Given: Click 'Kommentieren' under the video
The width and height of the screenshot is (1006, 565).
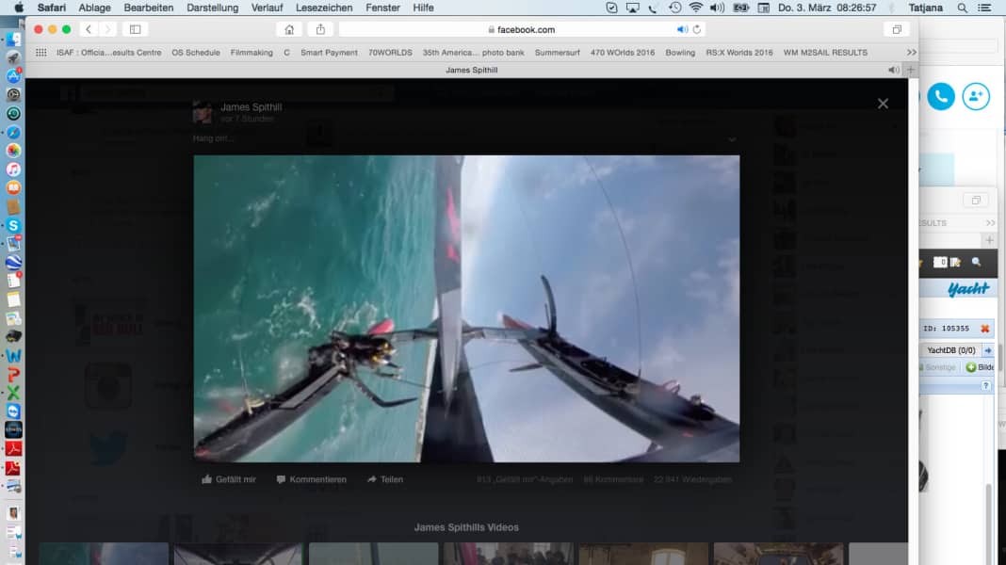Looking at the screenshot, I should pos(311,479).
